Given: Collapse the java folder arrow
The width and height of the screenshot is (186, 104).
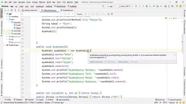Looking at the screenshot, I should click(7, 19).
